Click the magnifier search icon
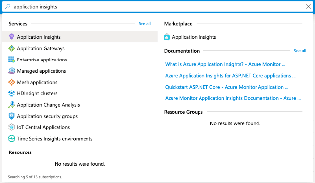The image size is (315, 183). pyautogui.click(x=8, y=6)
